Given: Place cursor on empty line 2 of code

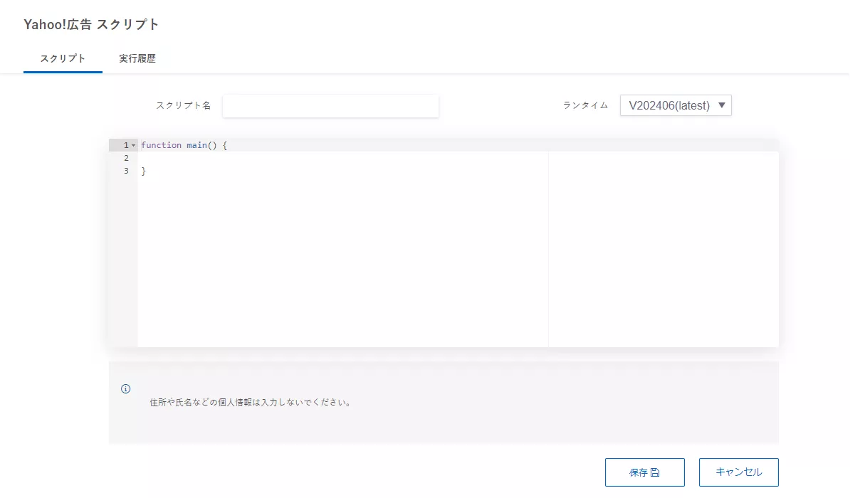Looking at the screenshot, I should tap(285, 158).
